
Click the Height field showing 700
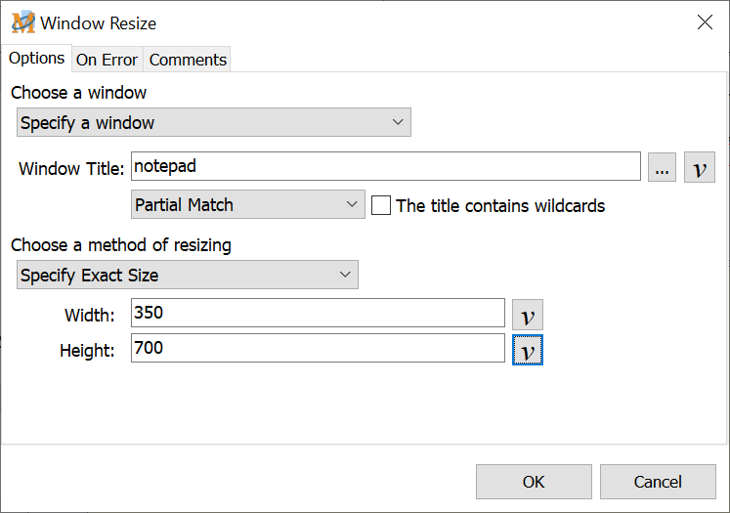318,348
